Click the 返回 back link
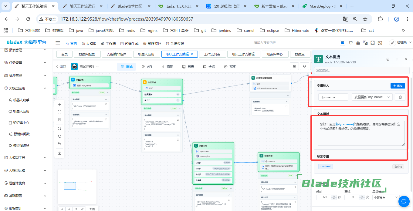 coord(61,67)
